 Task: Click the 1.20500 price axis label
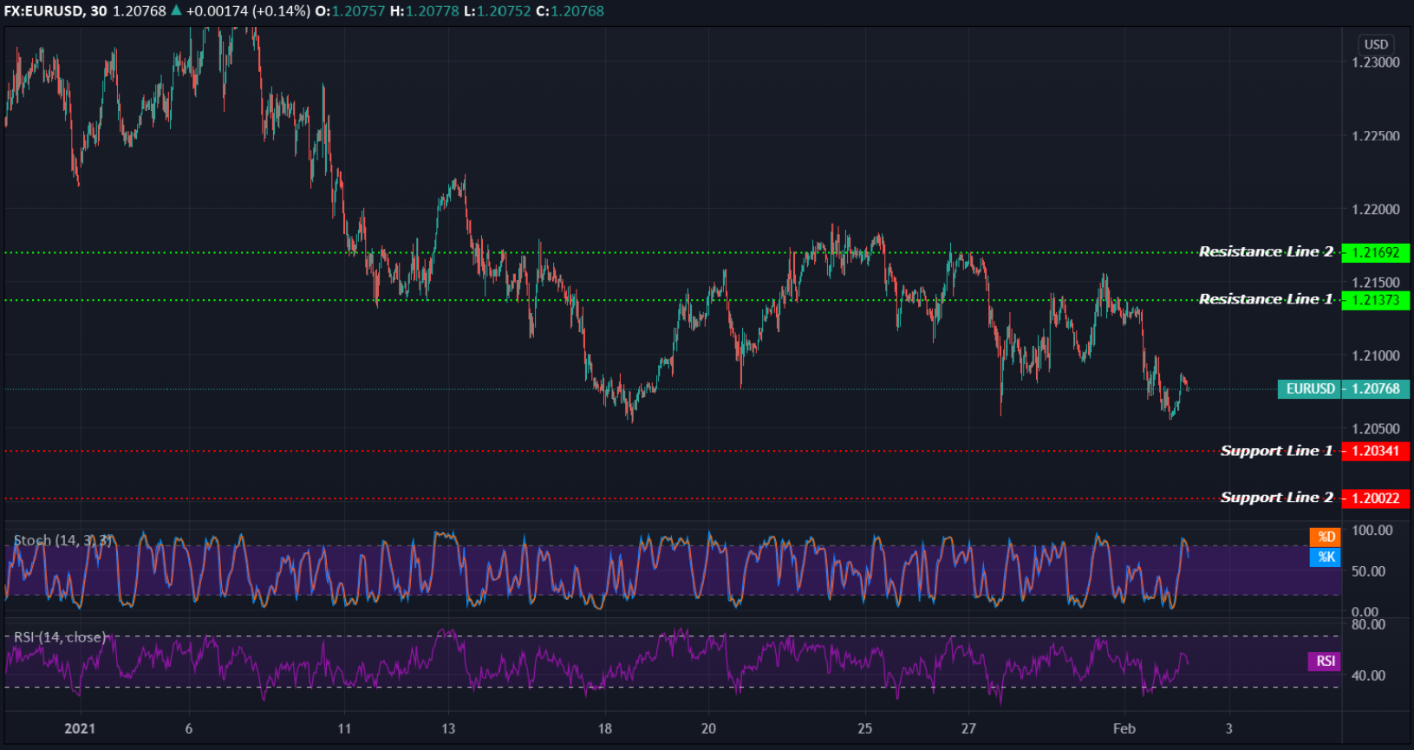[x=1376, y=428]
